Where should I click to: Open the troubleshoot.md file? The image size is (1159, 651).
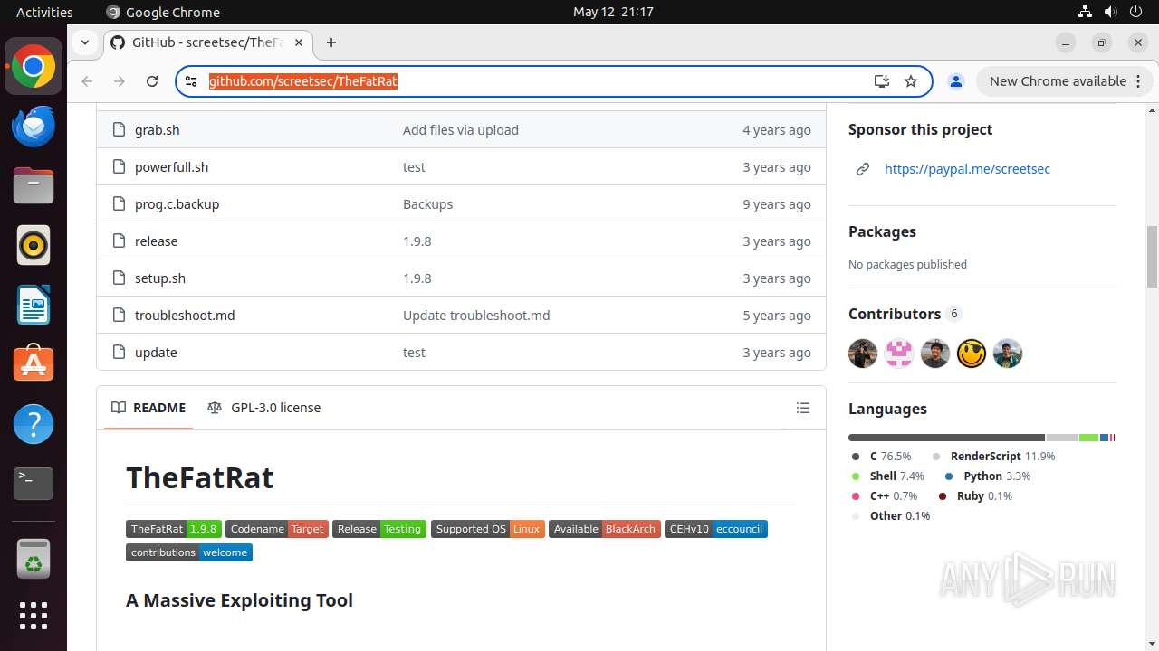coord(185,316)
